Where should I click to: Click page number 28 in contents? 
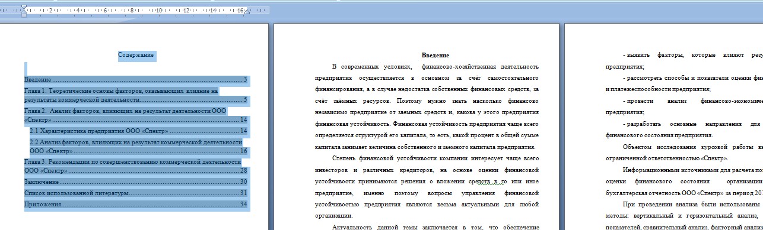243,170
